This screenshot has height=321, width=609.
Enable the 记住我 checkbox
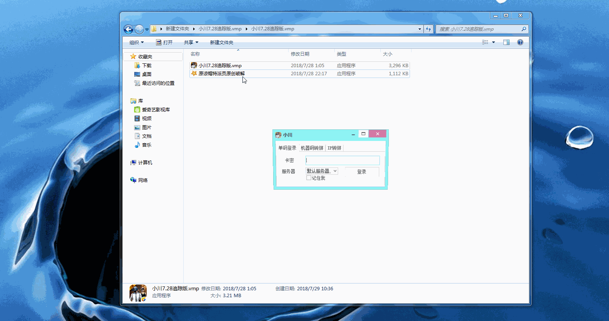tap(309, 178)
